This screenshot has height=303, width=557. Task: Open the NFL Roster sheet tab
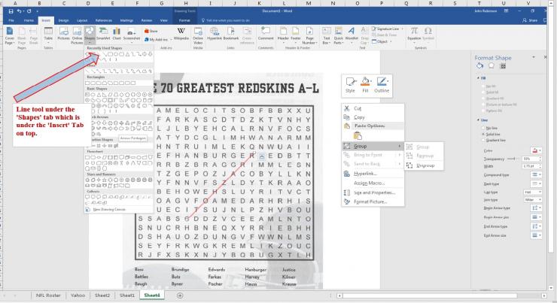point(48,295)
